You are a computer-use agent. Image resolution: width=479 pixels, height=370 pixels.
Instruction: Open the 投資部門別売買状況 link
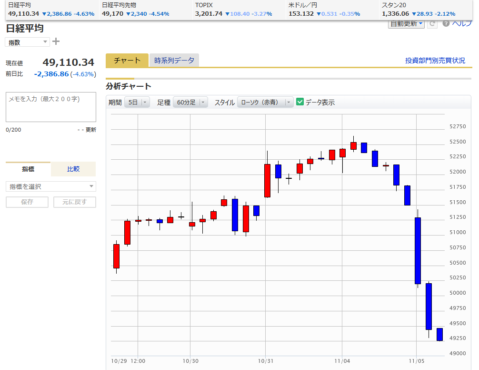(x=435, y=61)
